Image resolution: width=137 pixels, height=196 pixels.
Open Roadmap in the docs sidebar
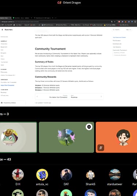click(x=4, y=93)
